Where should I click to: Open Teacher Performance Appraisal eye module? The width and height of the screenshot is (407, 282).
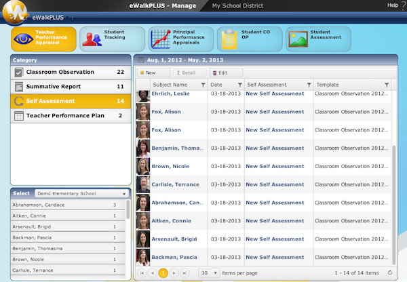[x=43, y=39]
